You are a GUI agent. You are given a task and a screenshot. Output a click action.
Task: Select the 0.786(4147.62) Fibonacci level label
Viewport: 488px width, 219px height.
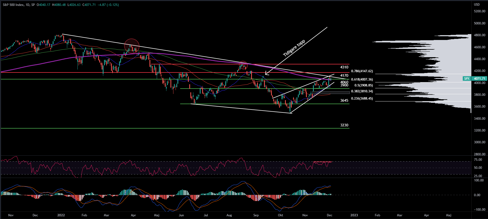[362, 71]
